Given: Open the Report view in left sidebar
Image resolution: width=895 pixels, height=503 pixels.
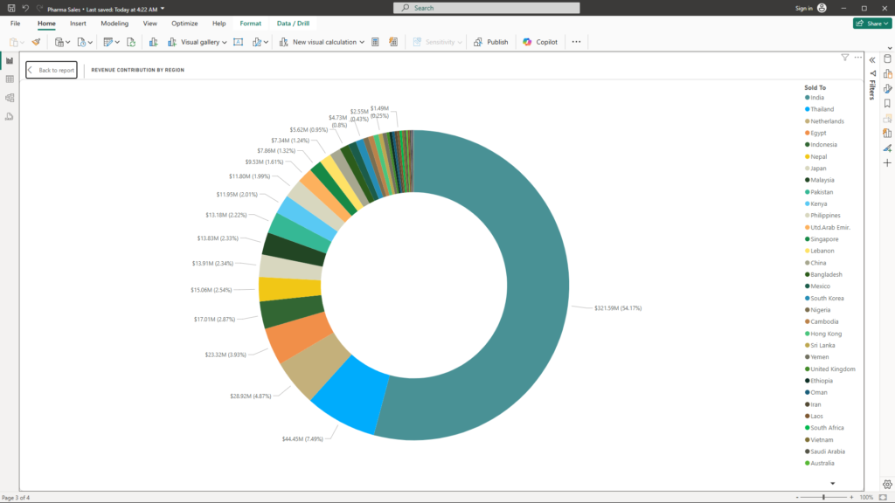Looking at the screenshot, I should 10,60.
